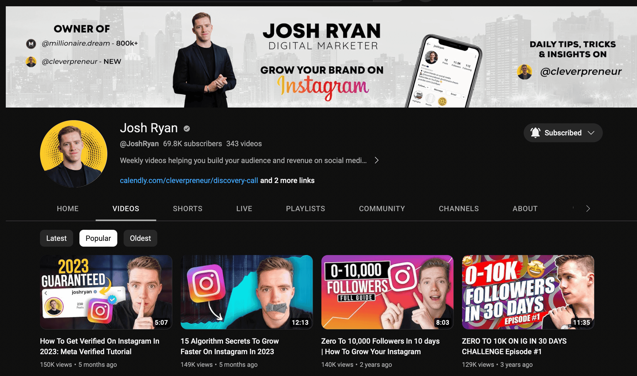
Task: Open the '0-10K Followers in 30 Days' thumbnail
Action: pos(528,292)
